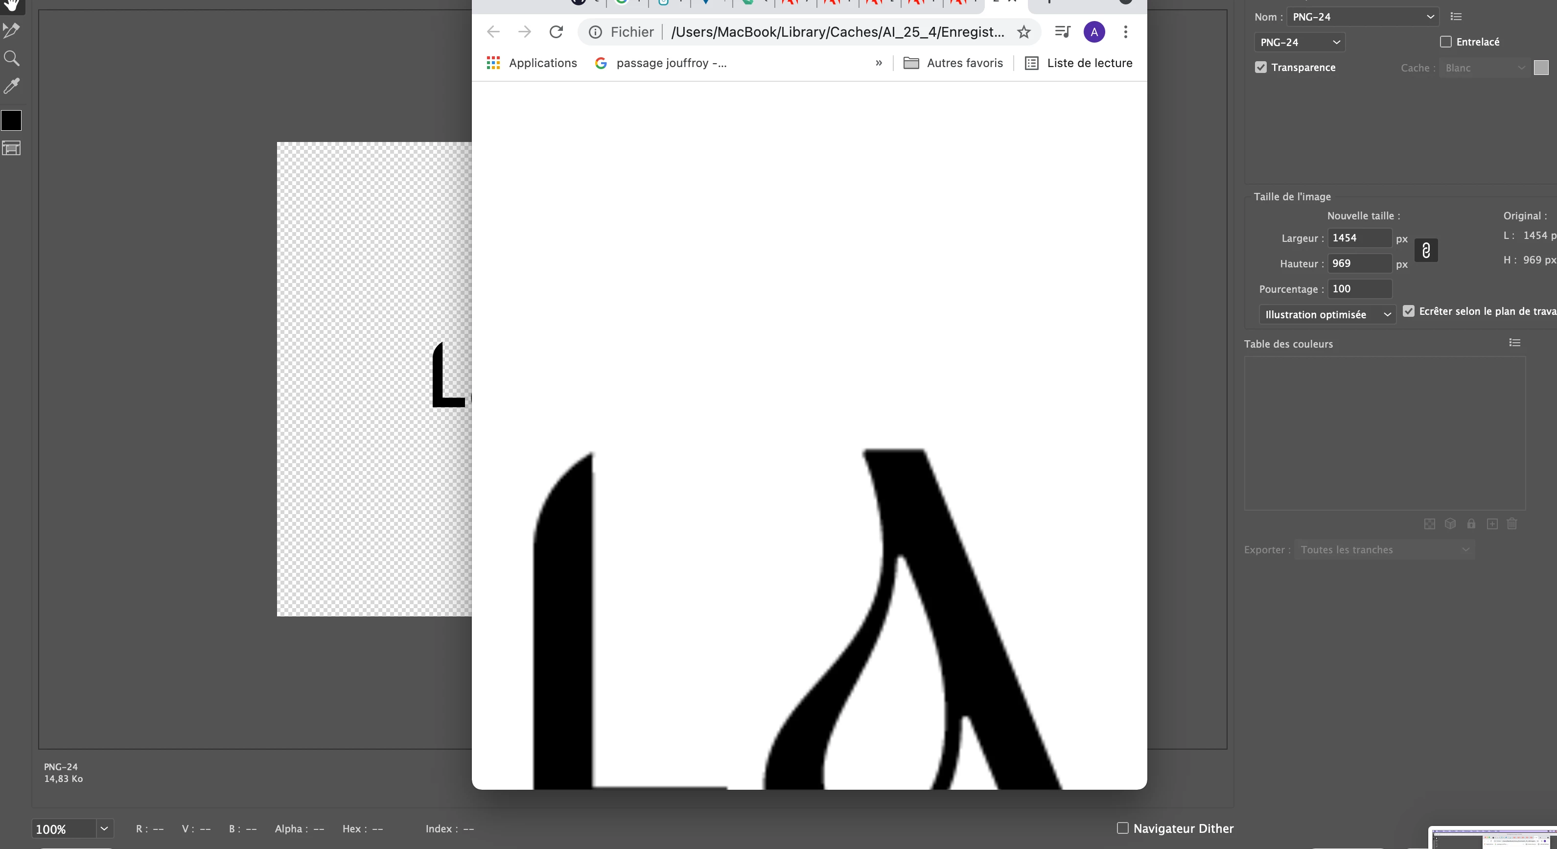Uncheck the Transparence checkbox

tap(1260, 67)
